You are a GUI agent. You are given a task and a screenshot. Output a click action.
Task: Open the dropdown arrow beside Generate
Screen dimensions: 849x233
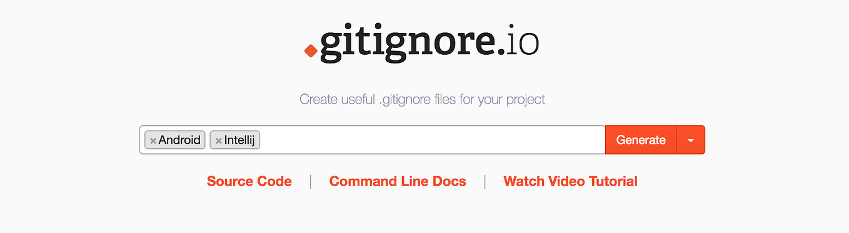pos(691,140)
